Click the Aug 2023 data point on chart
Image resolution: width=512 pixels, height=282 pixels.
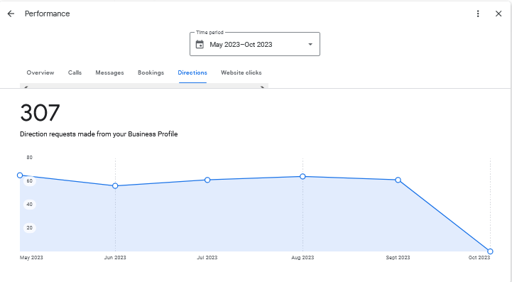(x=303, y=176)
